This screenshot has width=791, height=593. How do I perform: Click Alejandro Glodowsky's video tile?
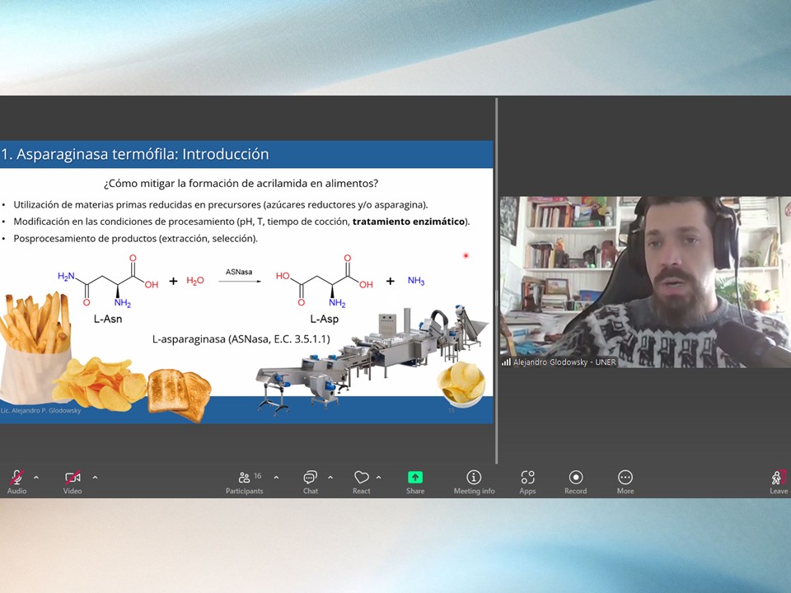(x=644, y=280)
